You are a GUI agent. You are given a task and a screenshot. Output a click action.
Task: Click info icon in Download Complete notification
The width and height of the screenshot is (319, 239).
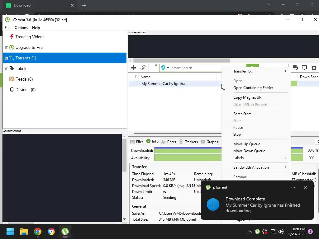(x=213, y=204)
